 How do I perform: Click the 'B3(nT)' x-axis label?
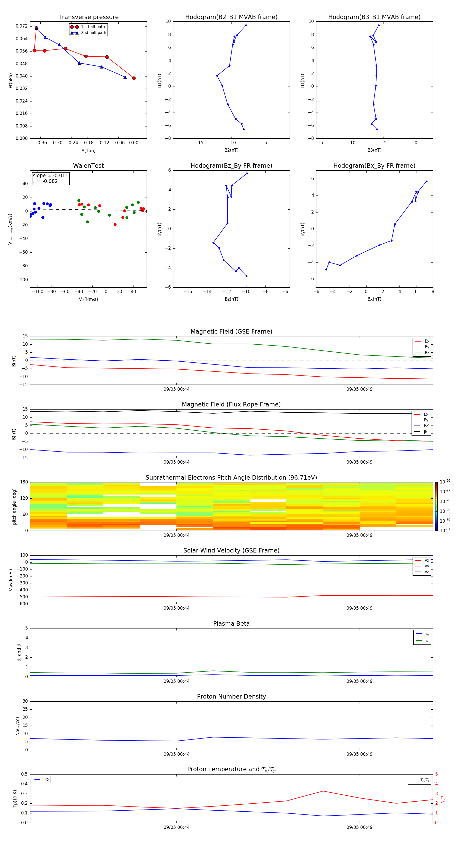pyautogui.click(x=374, y=150)
